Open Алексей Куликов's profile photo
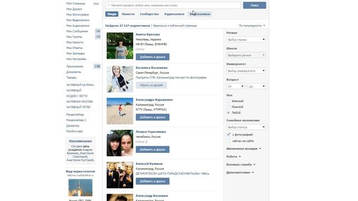 (120, 175)
